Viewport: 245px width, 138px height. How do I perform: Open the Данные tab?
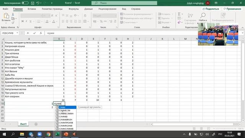click(88, 9)
